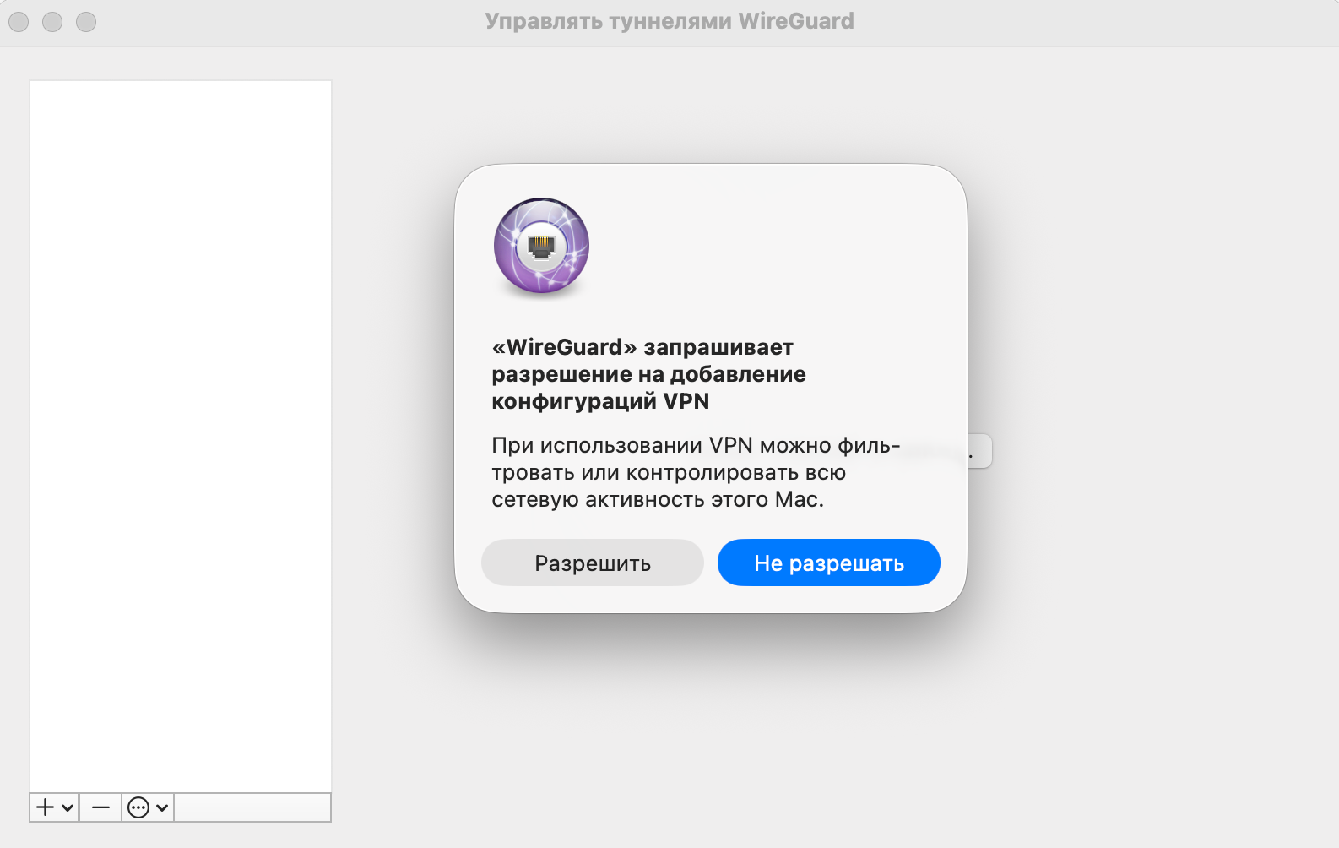Click the purple network globe icon in the dialog
Image resolution: width=1339 pixels, height=848 pixels.
coord(541,246)
